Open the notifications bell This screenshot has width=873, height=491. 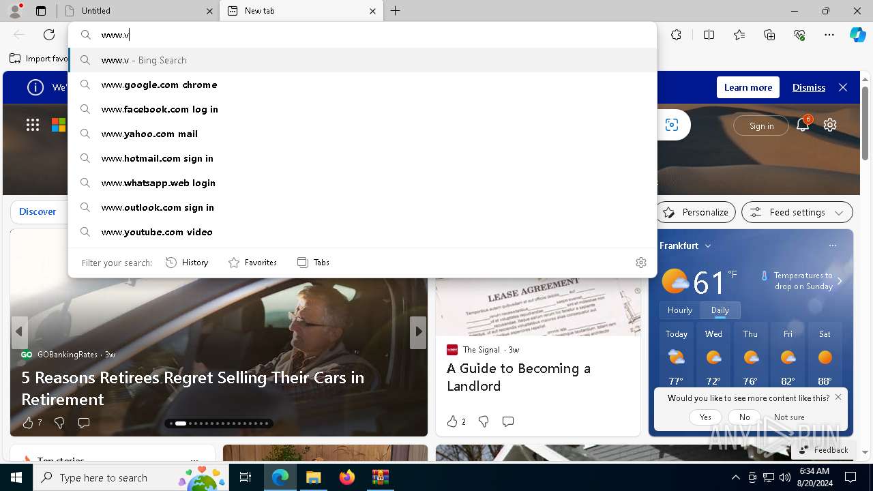pyautogui.click(x=803, y=125)
